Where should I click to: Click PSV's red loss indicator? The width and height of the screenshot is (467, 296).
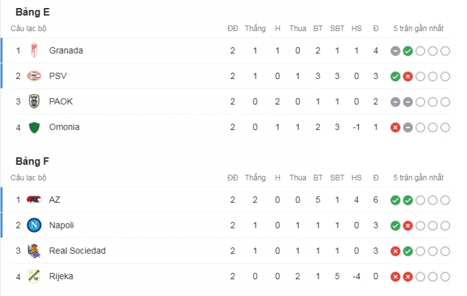pyautogui.click(x=408, y=77)
